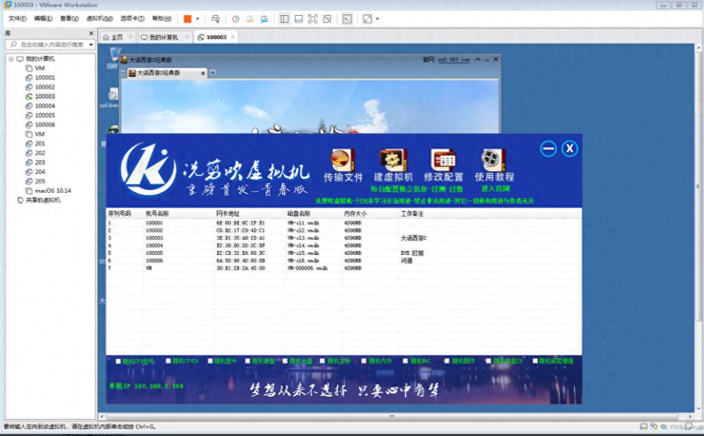The width and height of the screenshot is (704, 436).
Task: Select VM 205 in the library tree
Action: (40, 181)
